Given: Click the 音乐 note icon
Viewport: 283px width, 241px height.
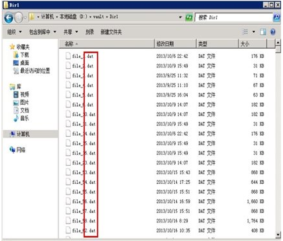Looking at the screenshot, I should tap(16, 118).
